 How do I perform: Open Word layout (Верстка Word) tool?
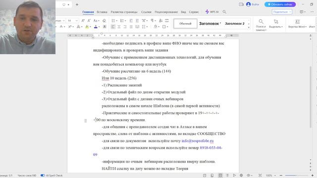297,24
